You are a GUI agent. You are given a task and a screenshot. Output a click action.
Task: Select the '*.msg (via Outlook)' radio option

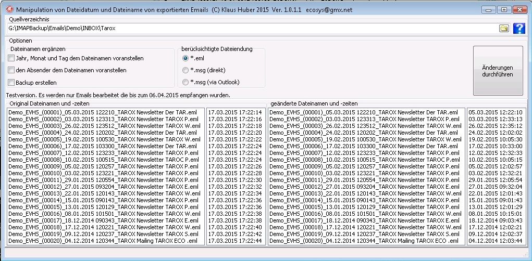[211, 82]
